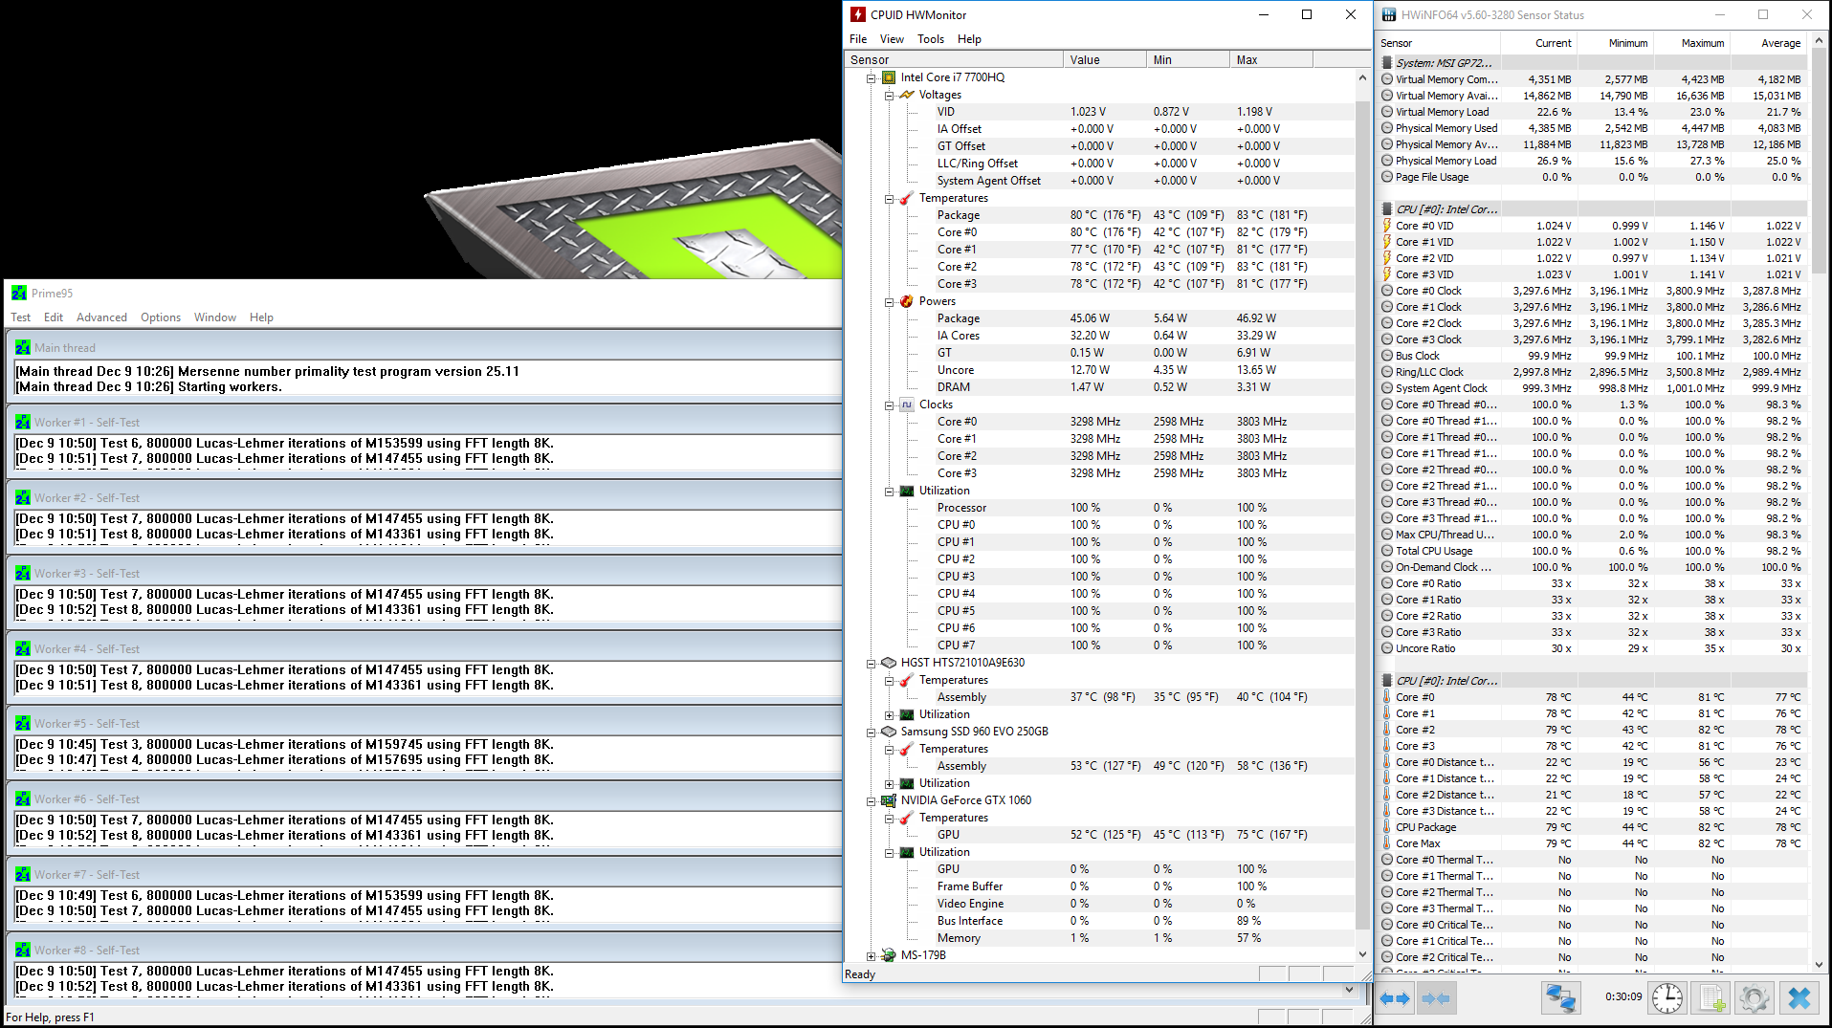
Task: Click NVIDIA GeForce GTX 1060 card icon
Action: click(x=889, y=800)
